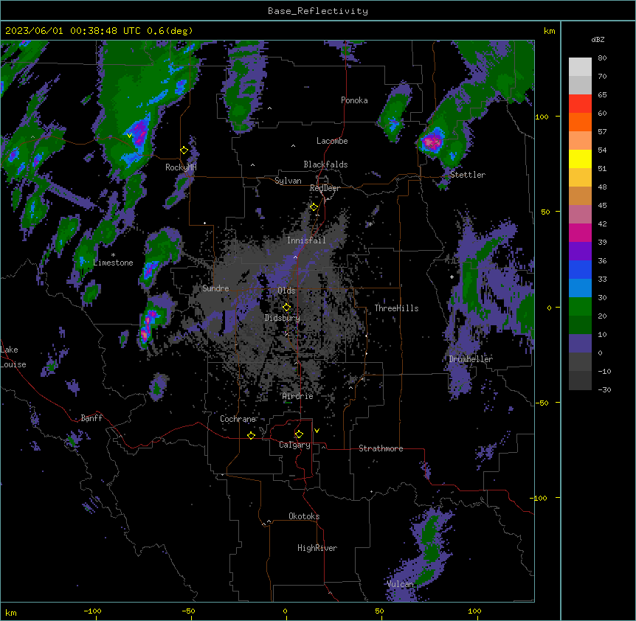Image resolution: width=636 pixels, height=621 pixels.
Task: Click the -50 tick label on vertical axis
Action: tap(542, 403)
